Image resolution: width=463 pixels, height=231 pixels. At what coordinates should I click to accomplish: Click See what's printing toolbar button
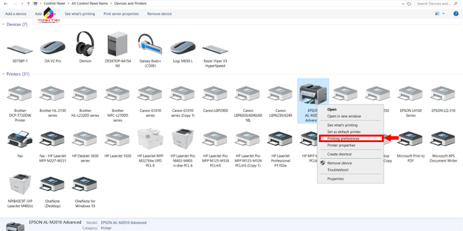[80, 14]
